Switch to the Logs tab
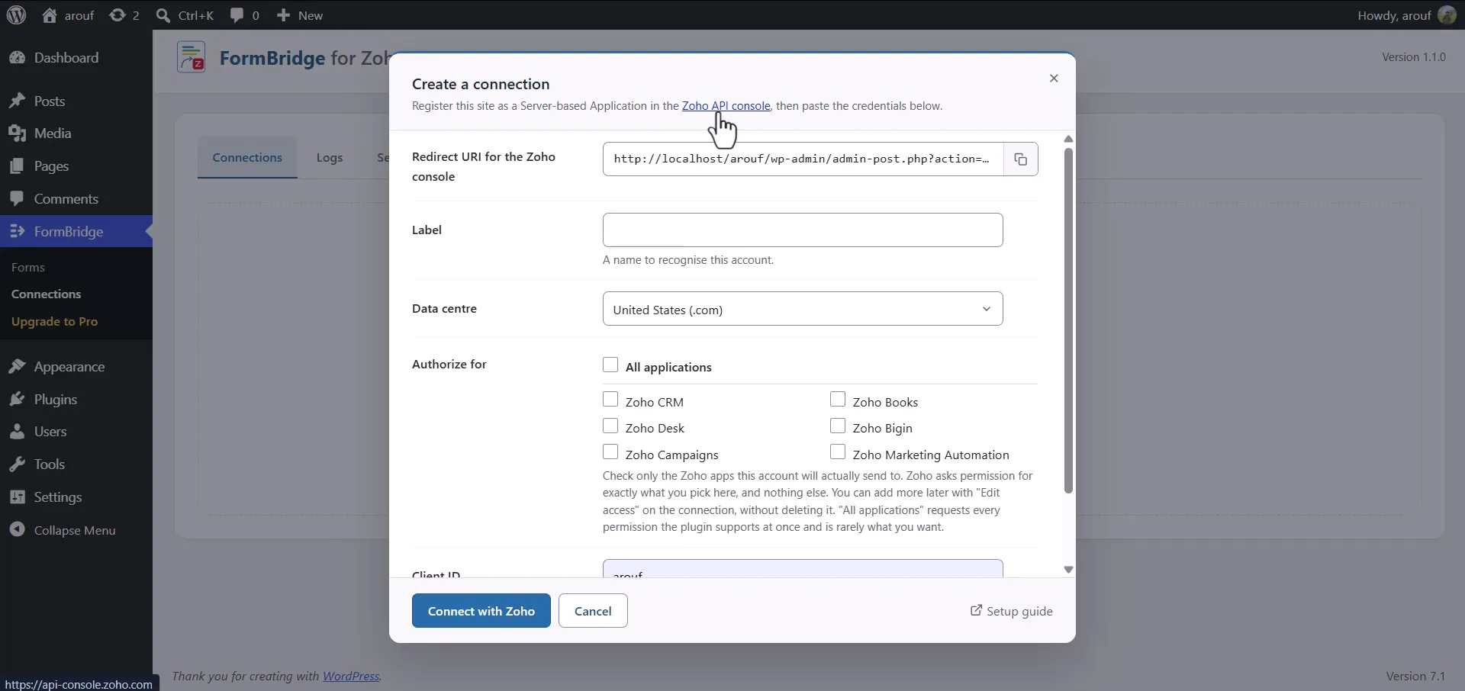 coord(330,158)
